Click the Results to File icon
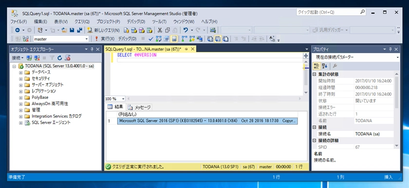 coord(225,39)
